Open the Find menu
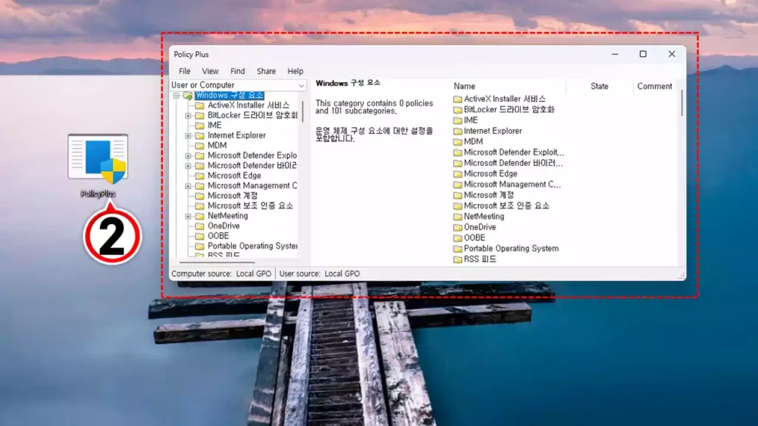Screen dimensions: 758x426 (x=238, y=71)
